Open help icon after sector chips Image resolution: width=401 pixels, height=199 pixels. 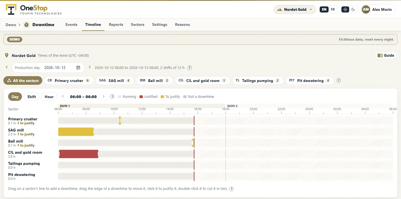339,81
